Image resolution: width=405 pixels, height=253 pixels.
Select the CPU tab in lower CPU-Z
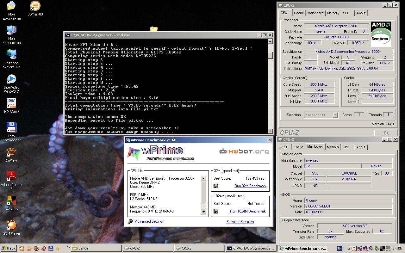point(283,147)
